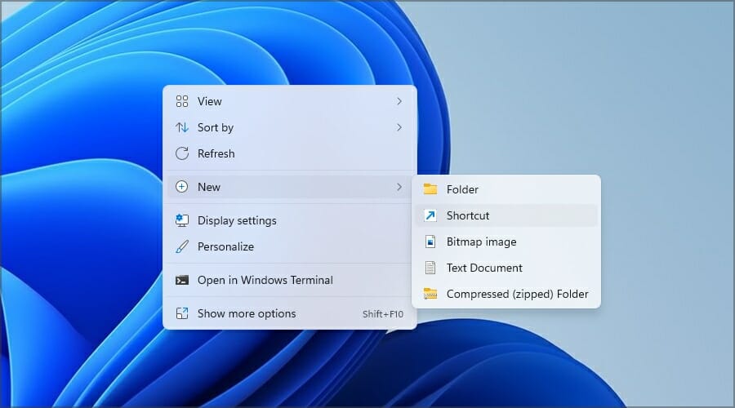
Task: Select Show more options
Action: [290, 313]
